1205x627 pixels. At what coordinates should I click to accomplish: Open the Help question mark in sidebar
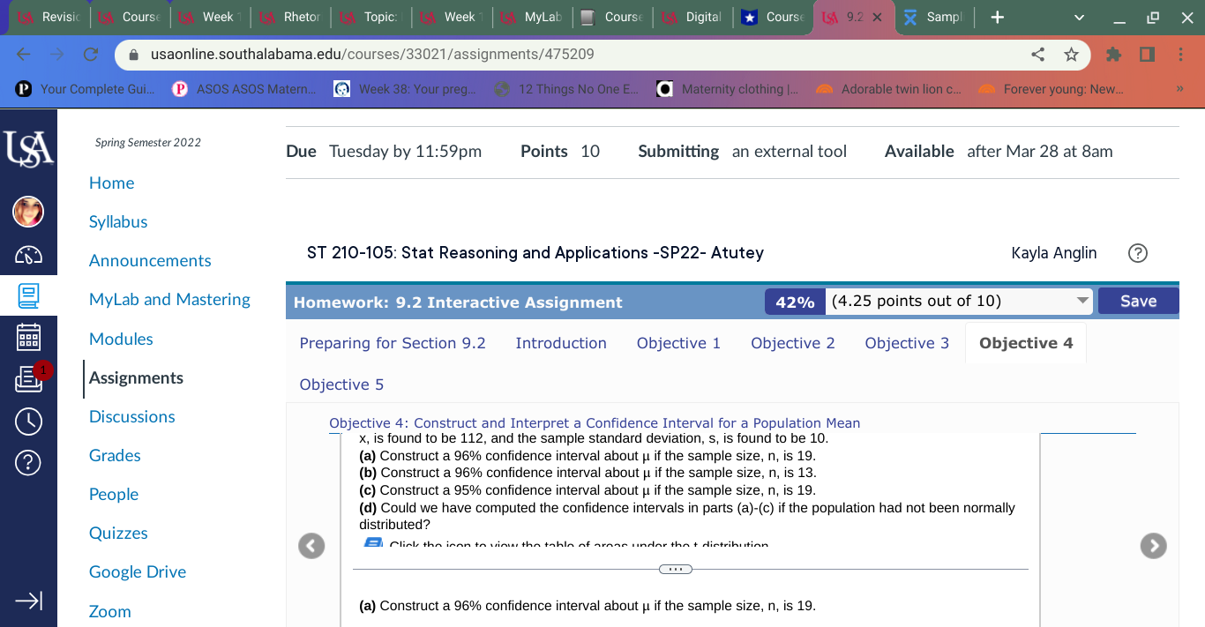point(28,462)
